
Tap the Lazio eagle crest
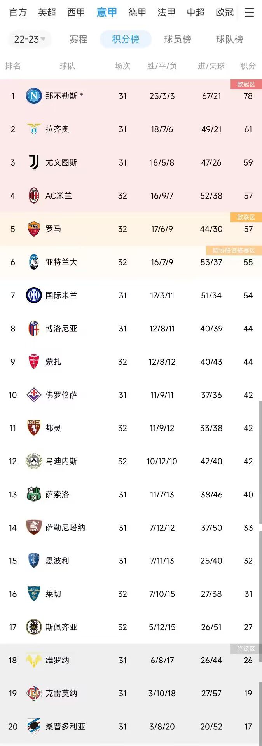[34, 129]
